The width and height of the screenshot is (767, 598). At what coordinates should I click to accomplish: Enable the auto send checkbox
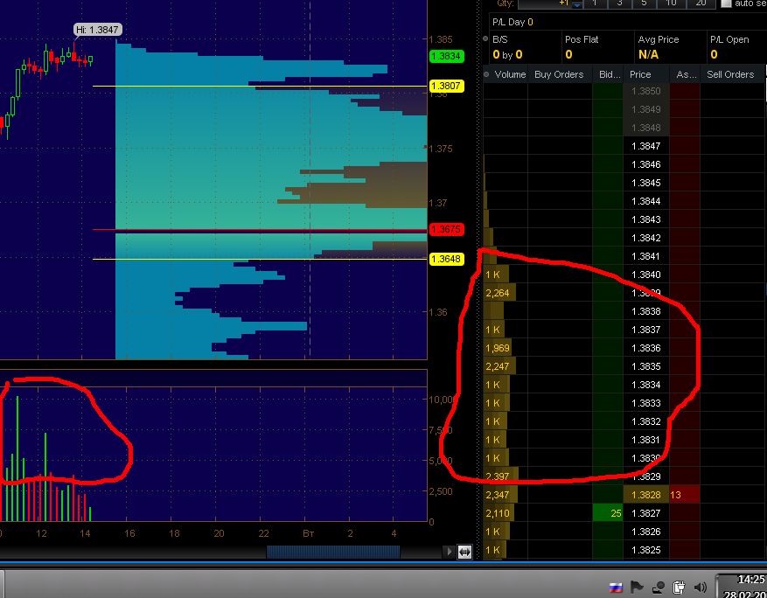point(727,3)
